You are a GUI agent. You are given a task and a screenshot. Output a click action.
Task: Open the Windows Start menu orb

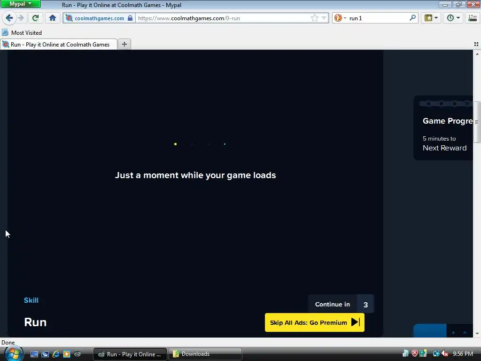[14, 353]
